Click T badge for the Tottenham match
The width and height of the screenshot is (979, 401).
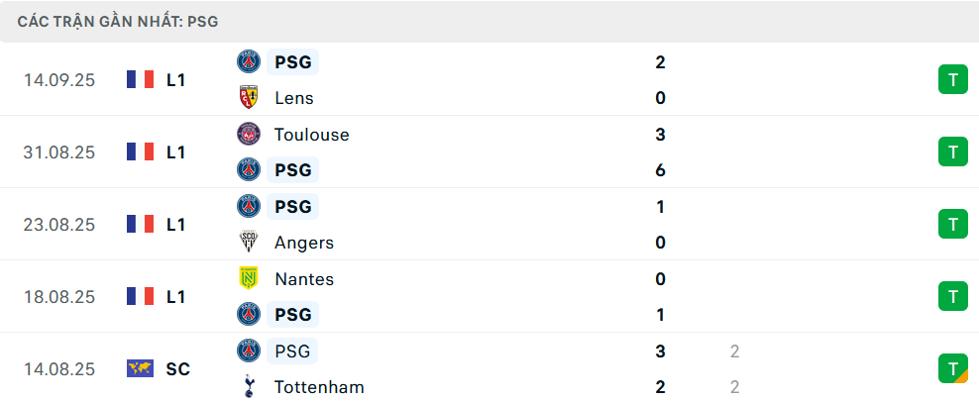(x=952, y=368)
